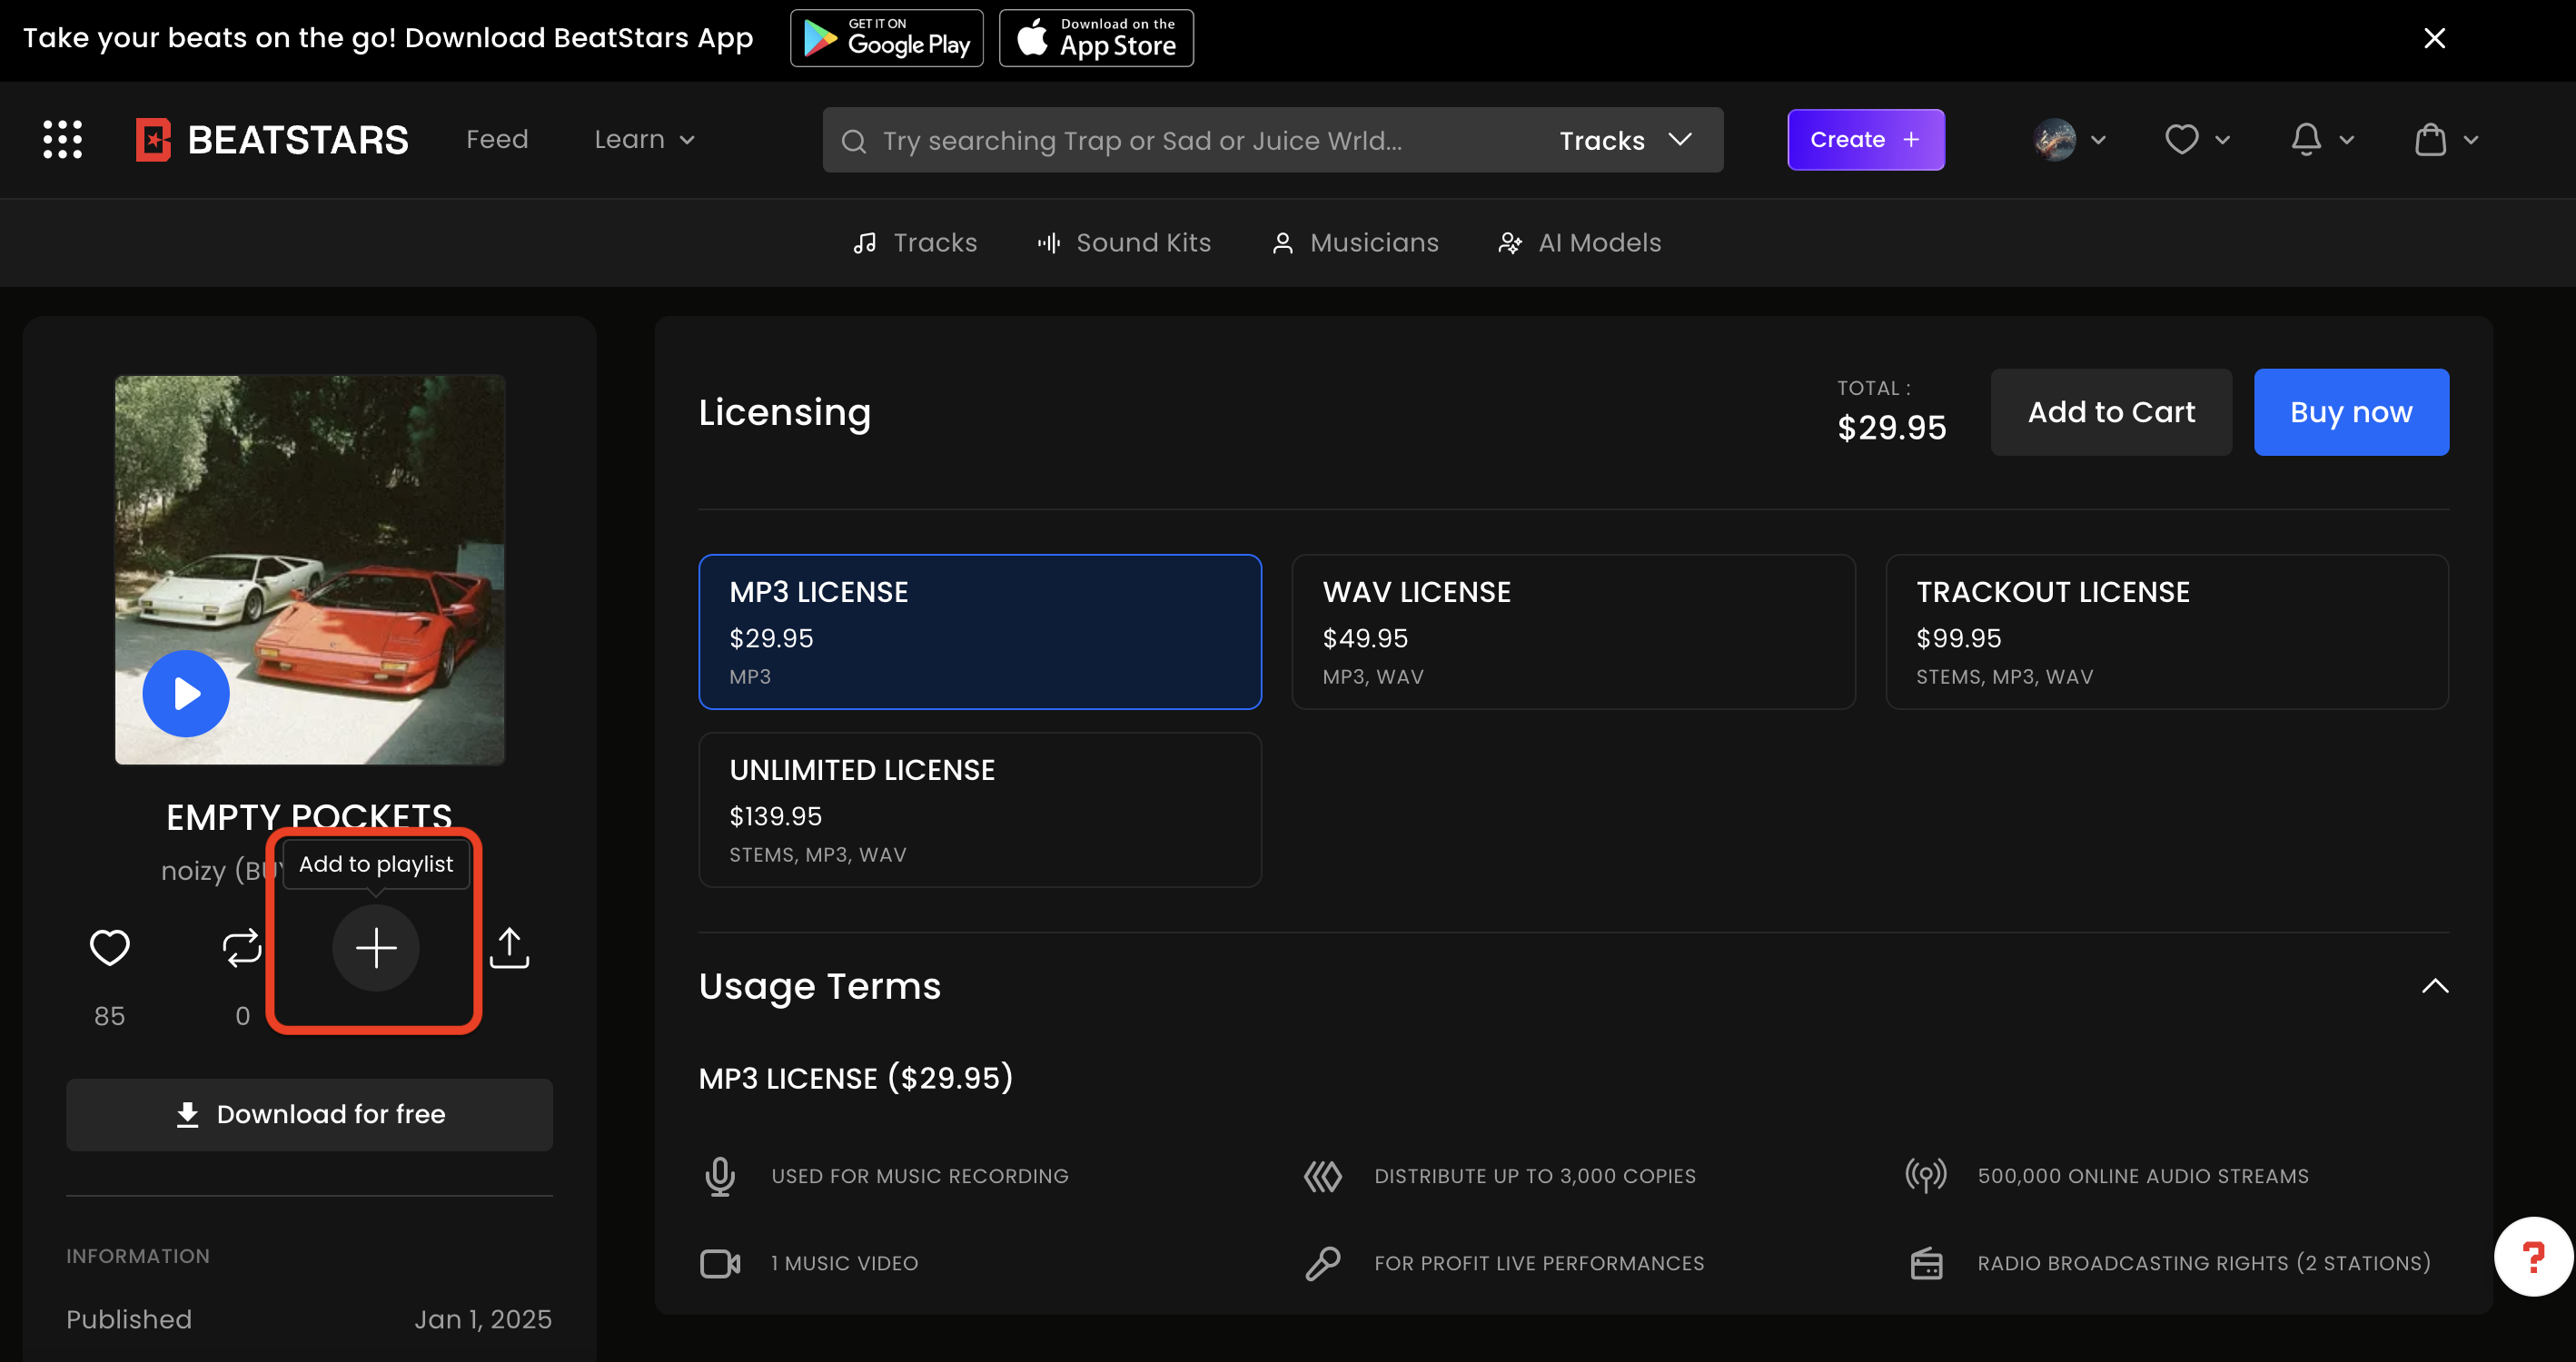2576x1362 pixels.
Task: Click the BeatStars logo
Action: 273,139
